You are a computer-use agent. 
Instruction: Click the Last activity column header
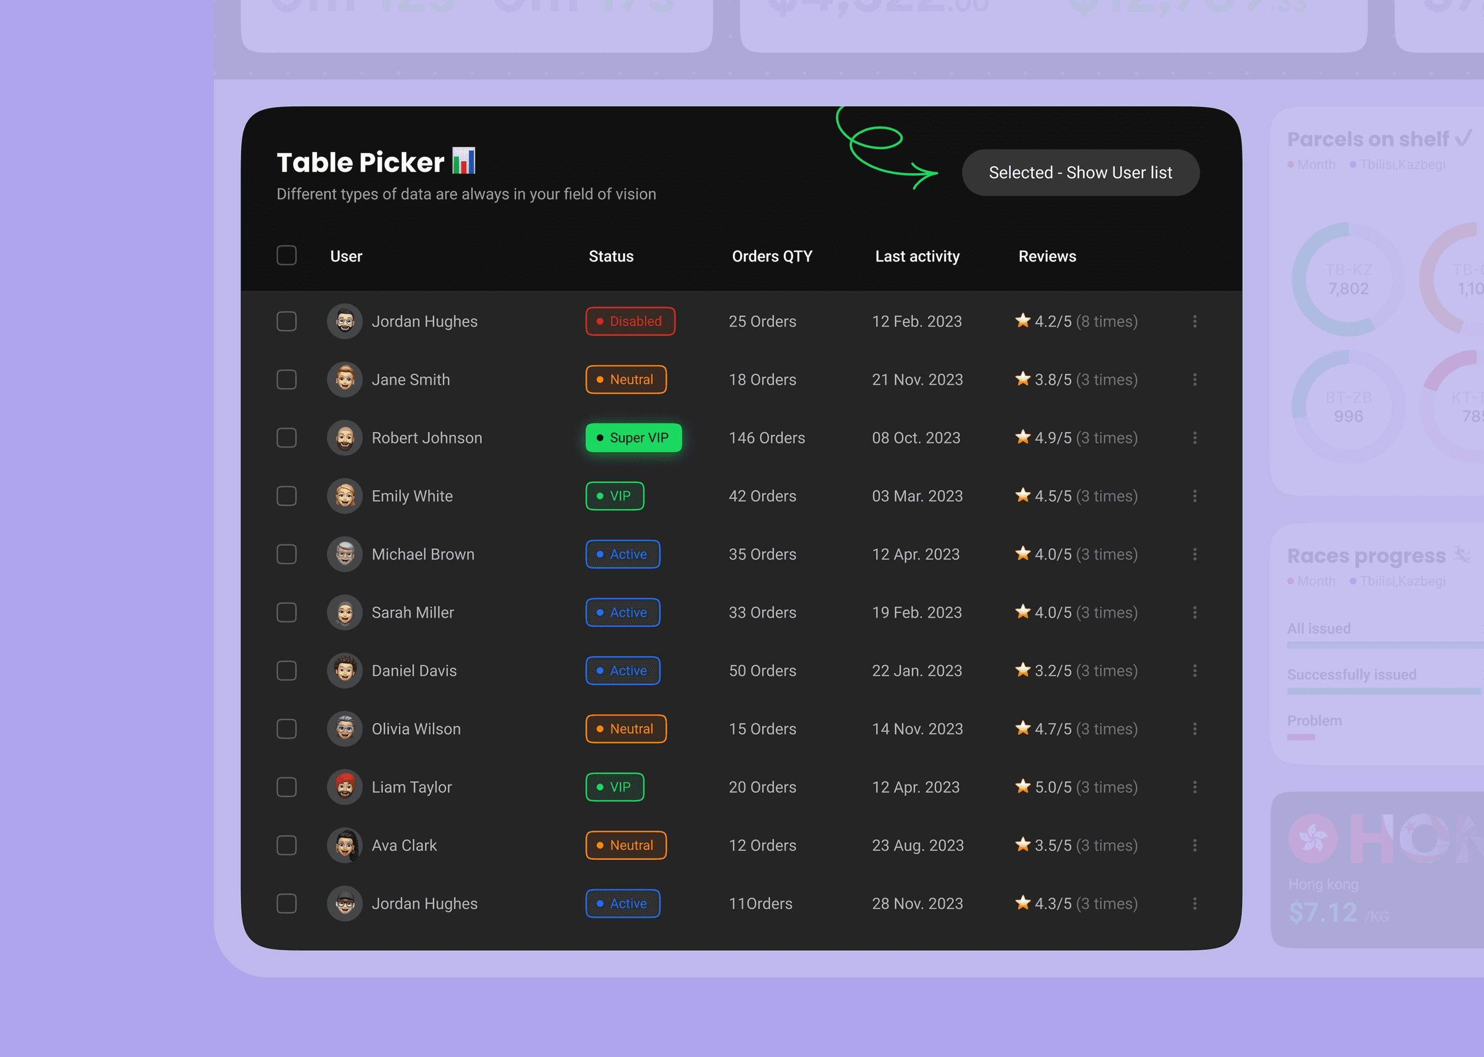pyautogui.click(x=917, y=257)
